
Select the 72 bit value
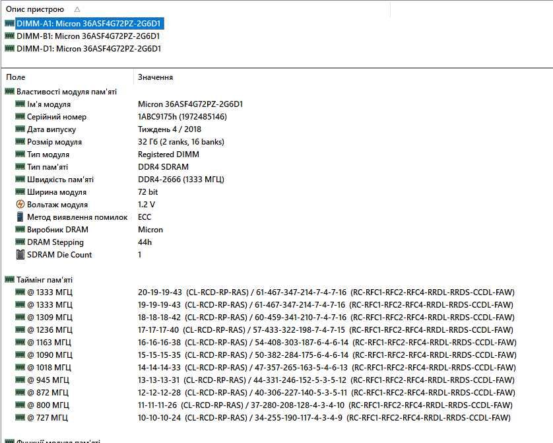click(x=148, y=192)
